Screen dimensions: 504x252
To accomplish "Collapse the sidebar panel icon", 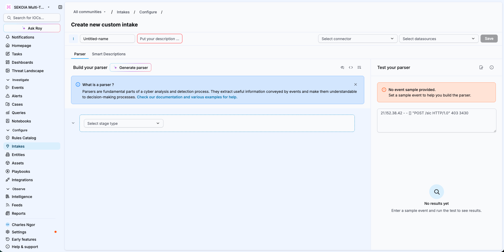I will pyautogui.click(x=60, y=7).
